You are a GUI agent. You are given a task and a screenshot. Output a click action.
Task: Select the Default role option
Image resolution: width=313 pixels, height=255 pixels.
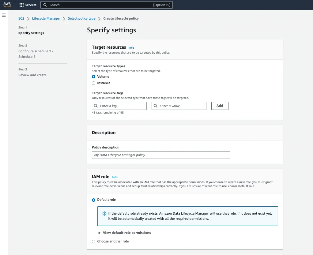pyautogui.click(x=93, y=200)
